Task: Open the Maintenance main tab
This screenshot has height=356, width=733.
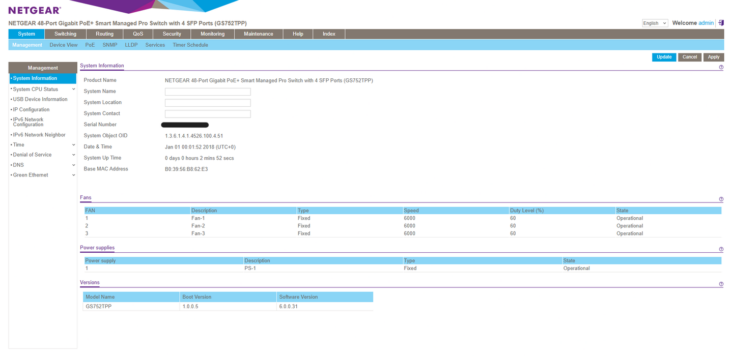Action: pyautogui.click(x=258, y=34)
